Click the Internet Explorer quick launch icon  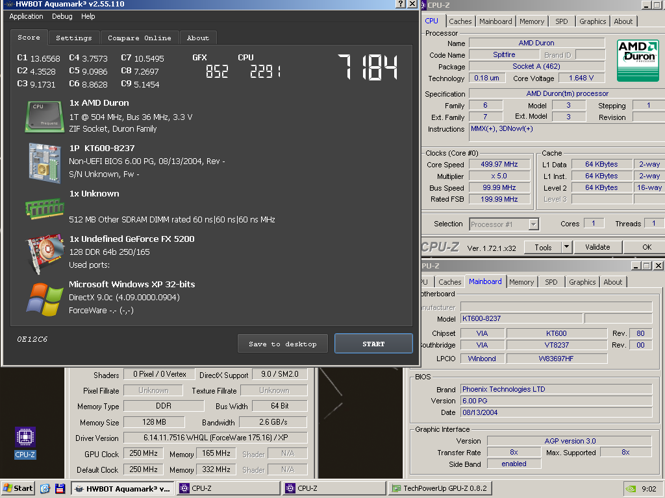click(45, 488)
